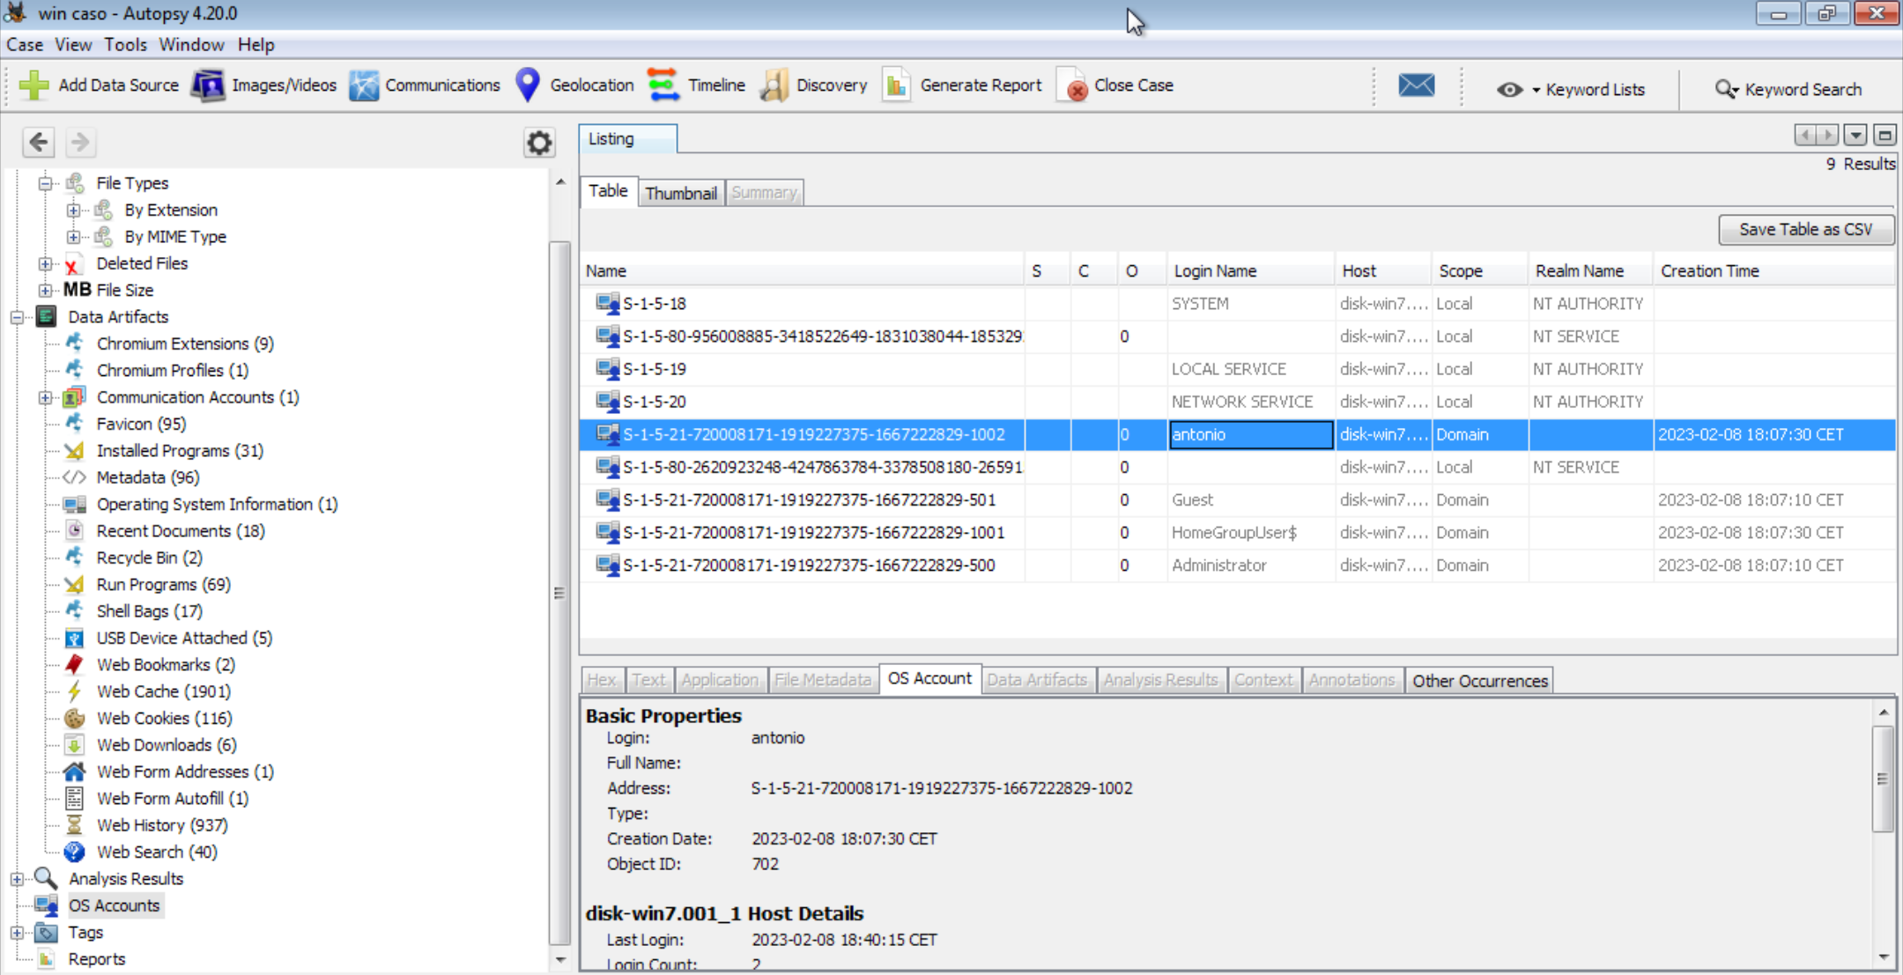Open tree view settings gear
Screen dimensions: 1903x975
point(538,143)
